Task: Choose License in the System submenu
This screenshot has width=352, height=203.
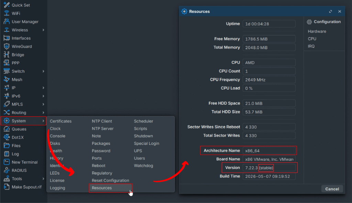Action: (x=57, y=180)
